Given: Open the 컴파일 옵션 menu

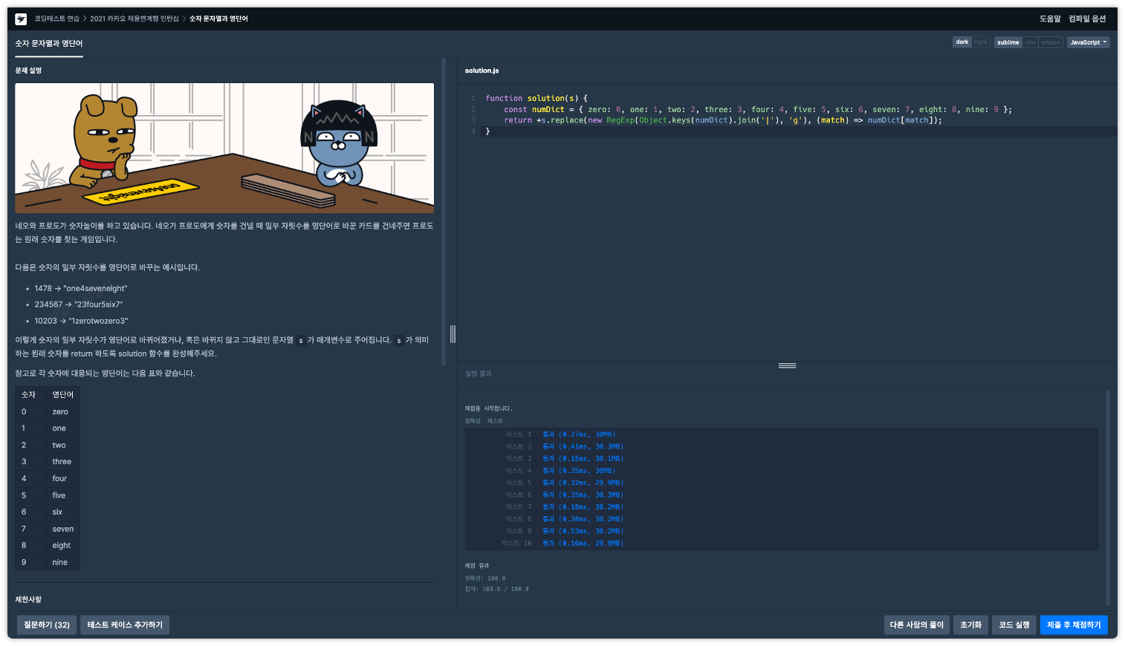Looking at the screenshot, I should tap(1087, 19).
